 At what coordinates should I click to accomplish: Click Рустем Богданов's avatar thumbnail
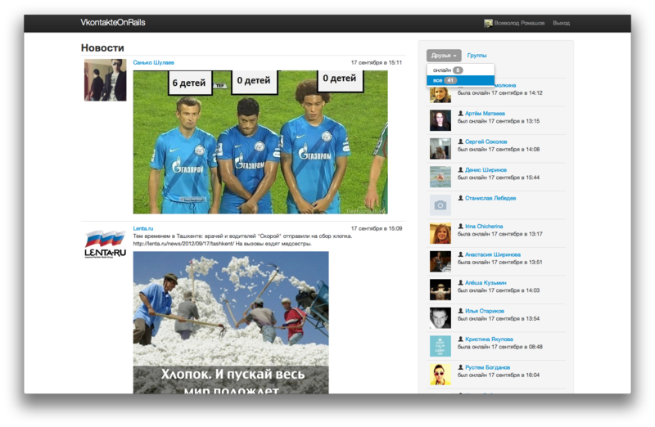tap(440, 375)
